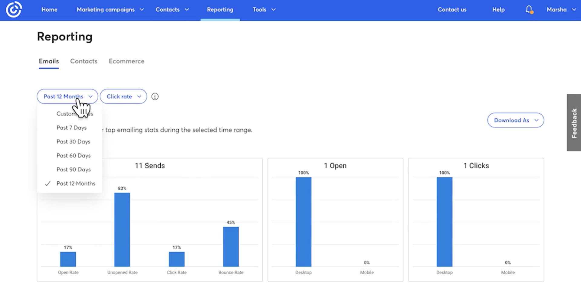Click the Contact us link
This screenshot has height=305, width=581.
pyautogui.click(x=452, y=10)
